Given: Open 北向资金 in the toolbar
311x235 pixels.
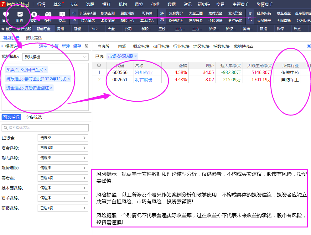Looking at the screenshot, I should pyautogui.click(x=235, y=13).
